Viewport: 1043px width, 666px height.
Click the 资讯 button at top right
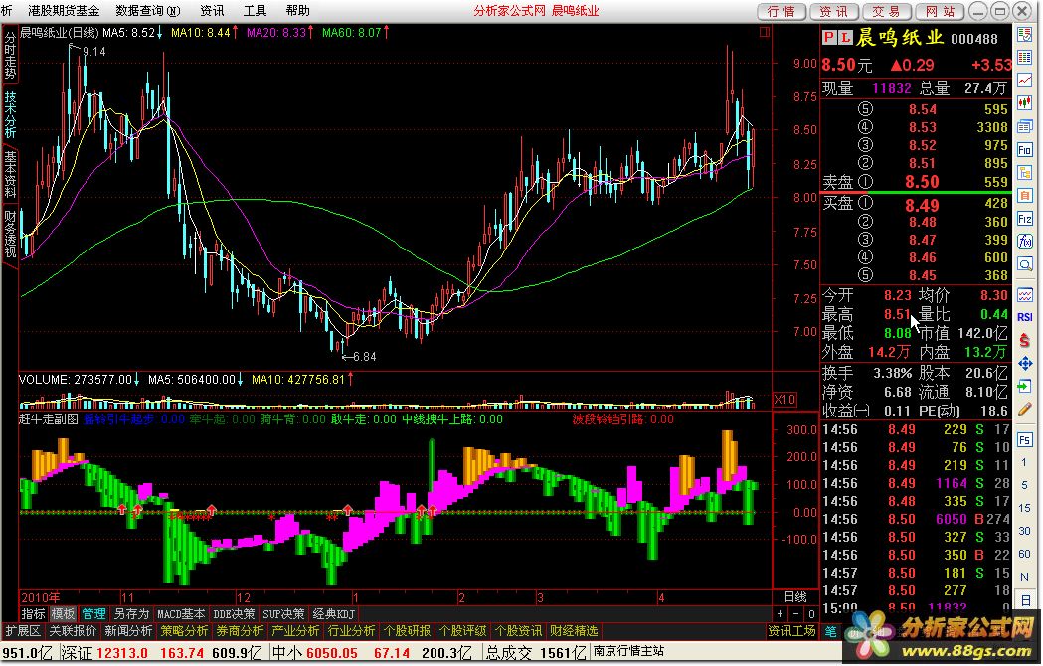(834, 11)
